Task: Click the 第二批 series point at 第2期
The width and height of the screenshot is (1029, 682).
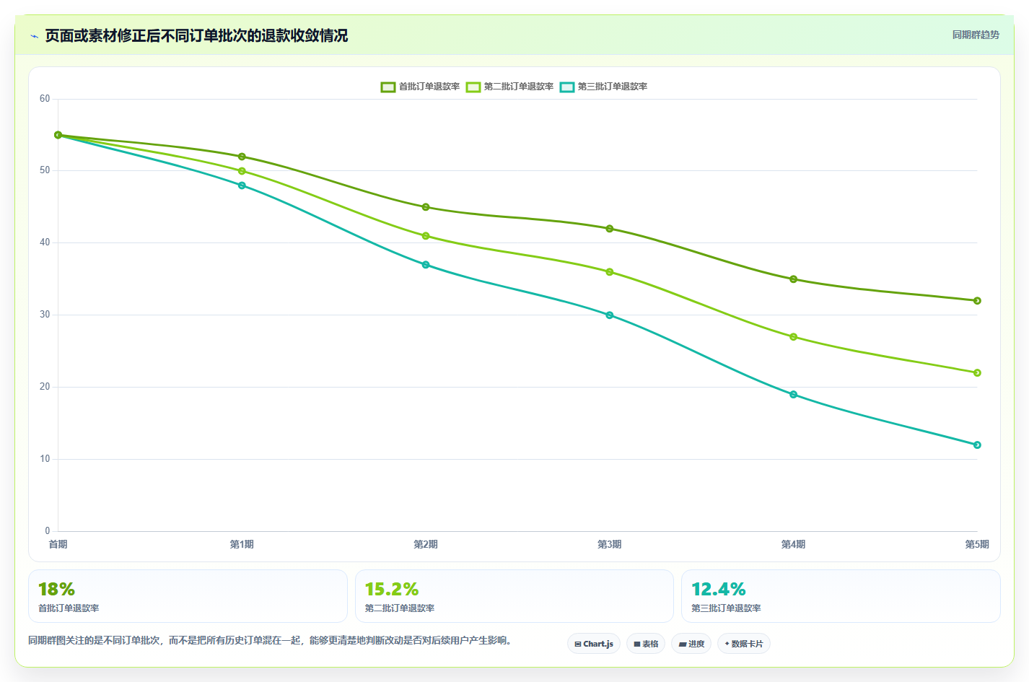Action: pos(426,236)
